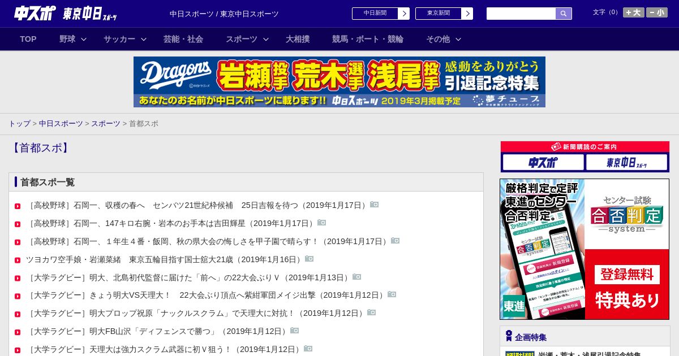The width and height of the screenshot is (679, 356).
Task: Expand the サッカー dropdown chevron
Action: click(x=144, y=39)
